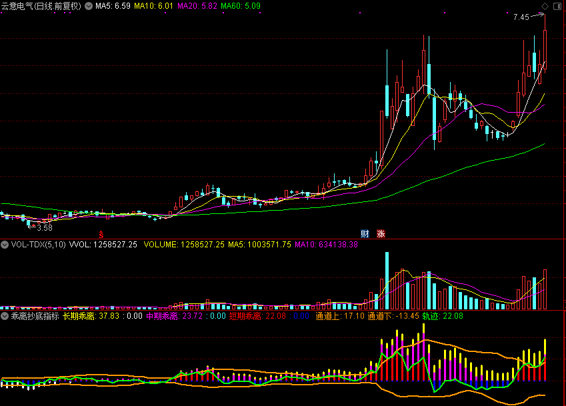This screenshot has width=566, height=406.
Task: Click the 7.45 high price label
Action: (x=521, y=17)
